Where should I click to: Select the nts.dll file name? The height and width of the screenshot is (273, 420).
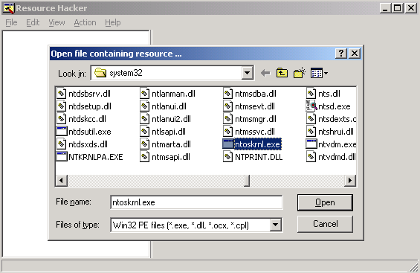(329, 94)
